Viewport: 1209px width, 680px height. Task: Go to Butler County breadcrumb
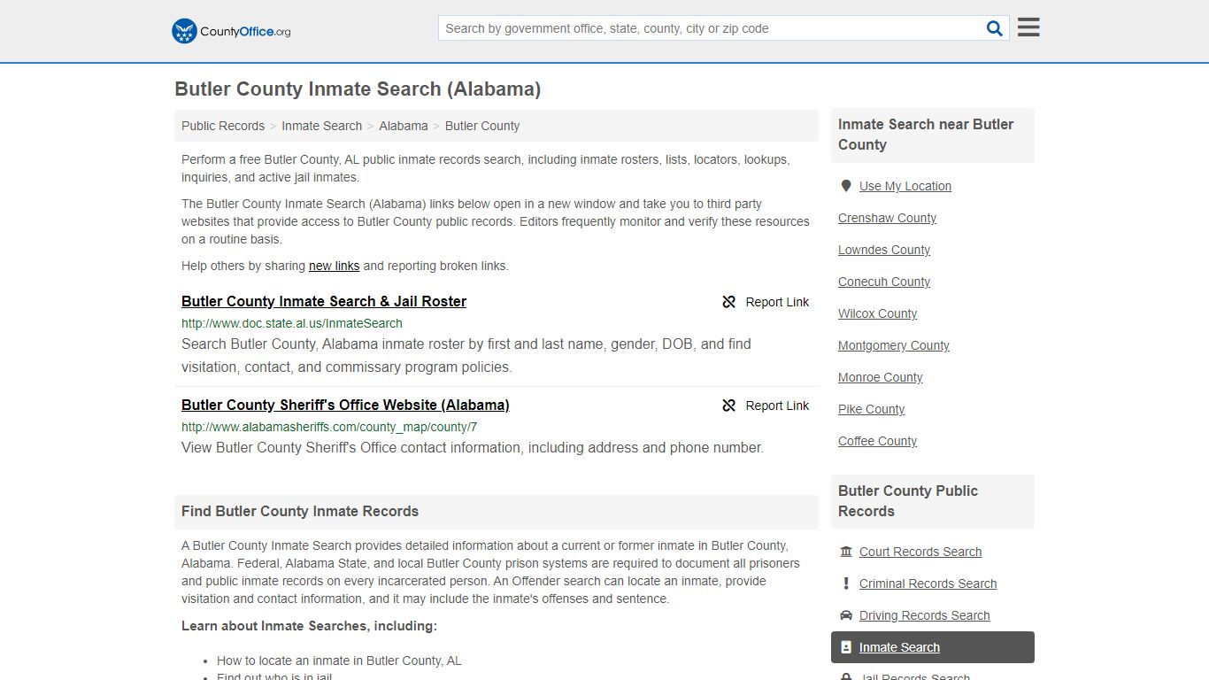tap(482, 126)
